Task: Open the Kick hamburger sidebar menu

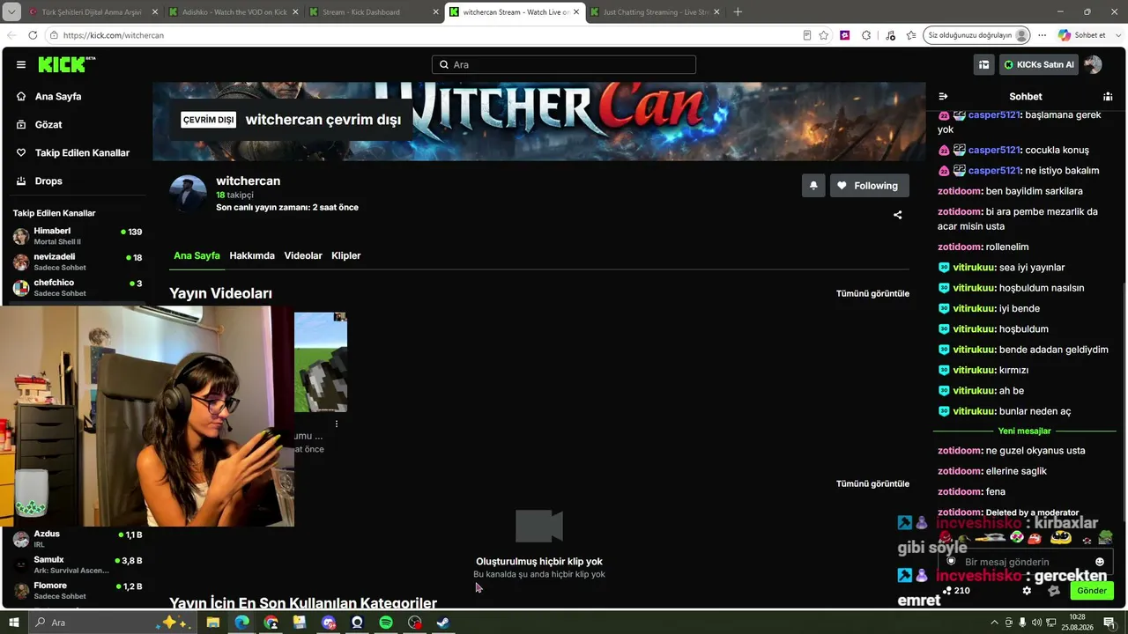Action: (21, 64)
